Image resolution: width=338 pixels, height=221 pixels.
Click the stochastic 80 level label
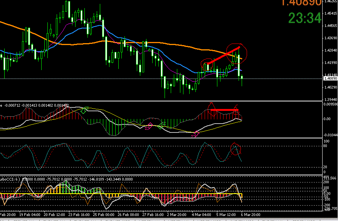click(325, 146)
